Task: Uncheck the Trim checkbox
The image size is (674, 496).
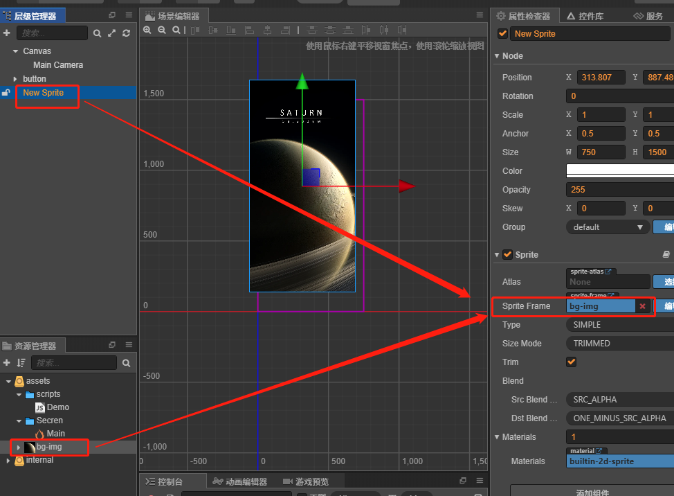Action: coord(572,362)
